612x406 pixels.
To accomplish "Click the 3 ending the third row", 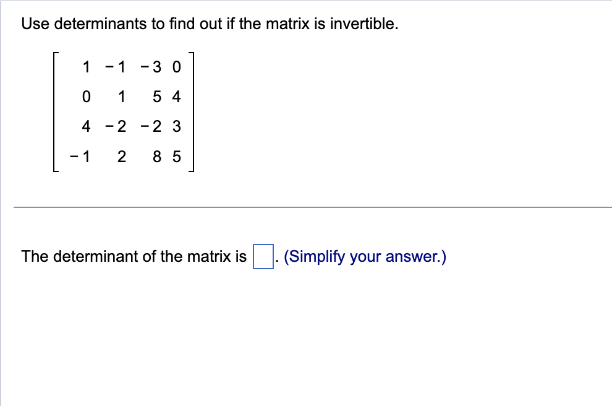I will point(176,126).
